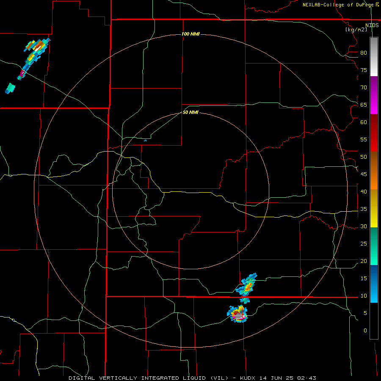Click the 100 NMI range ring label
Viewport: 381px width, 381px height.
(191, 34)
